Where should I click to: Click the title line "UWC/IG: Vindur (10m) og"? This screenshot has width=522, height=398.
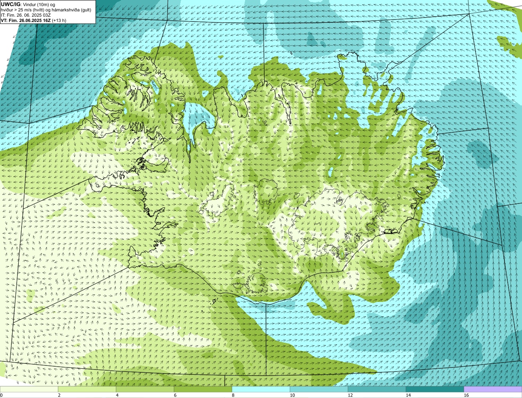pyautogui.click(x=28, y=4)
